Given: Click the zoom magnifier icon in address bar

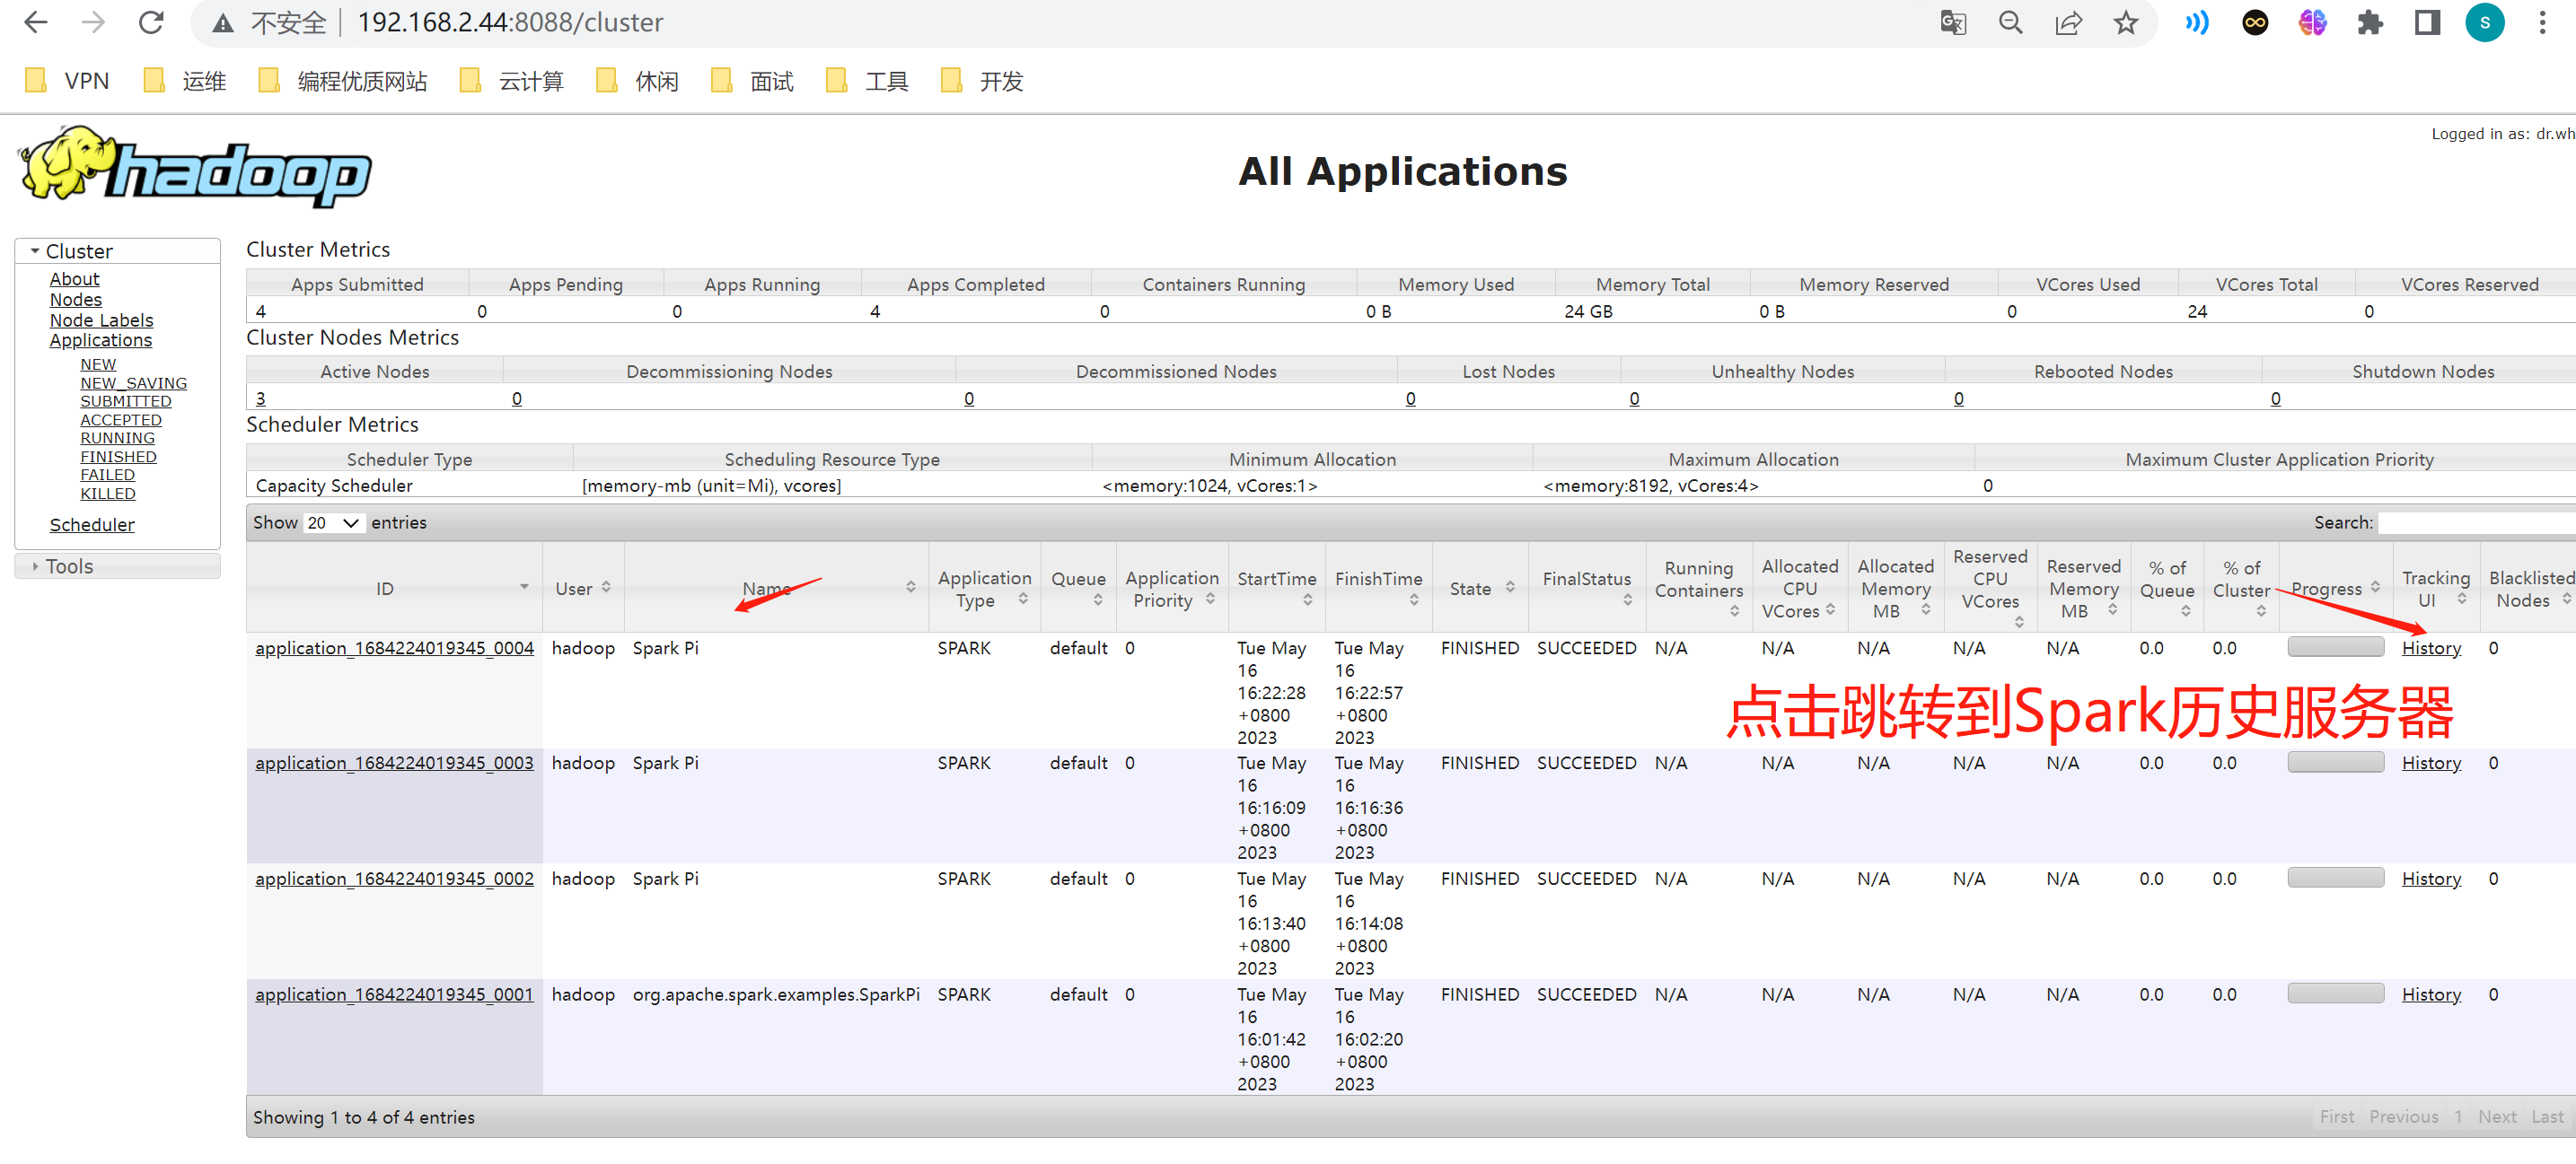Looking at the screenshot, I should coord(2010,22).
